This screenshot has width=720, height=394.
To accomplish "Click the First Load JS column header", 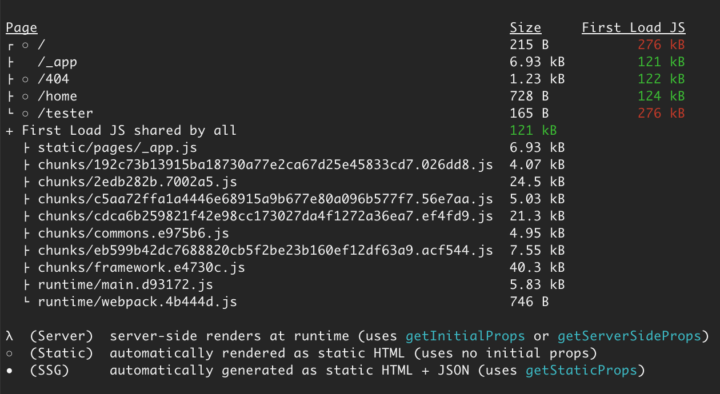I will (633, 28).
